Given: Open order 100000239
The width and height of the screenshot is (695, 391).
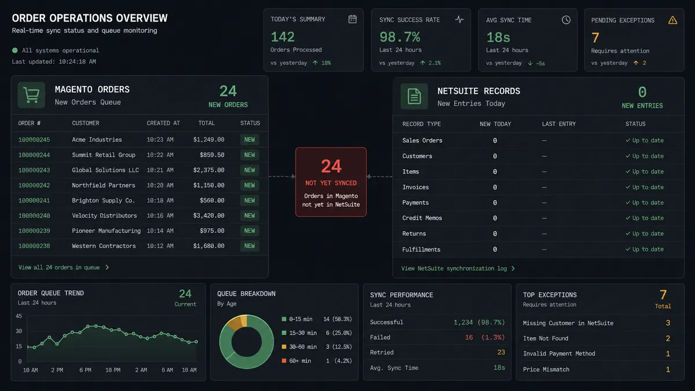Looking at the screenshot, I should point(34,231).
